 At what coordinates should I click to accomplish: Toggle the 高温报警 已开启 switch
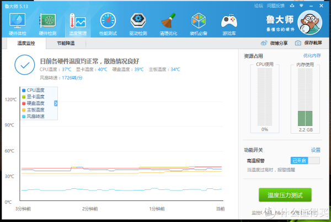pyautogui.click(x=305, y=161)
